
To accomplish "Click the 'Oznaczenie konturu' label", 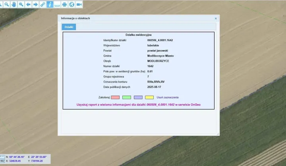I will coord(115,82).
